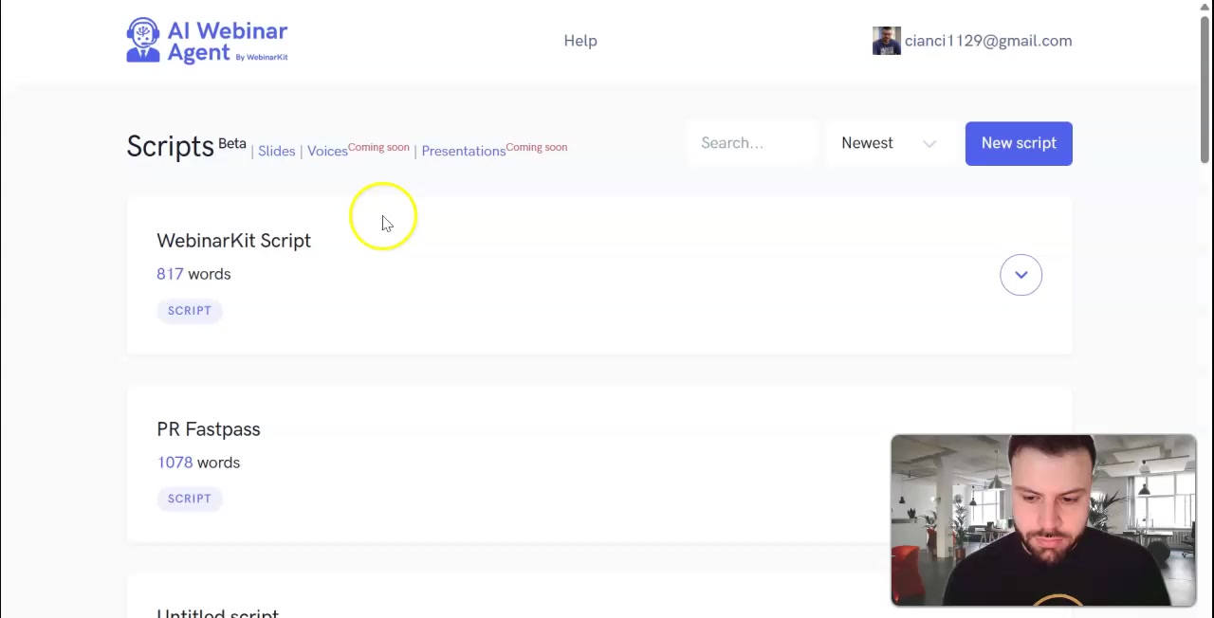The image size is (1214, 618).
Task: Focus the Search scripts input field
Action: [752, 143]
